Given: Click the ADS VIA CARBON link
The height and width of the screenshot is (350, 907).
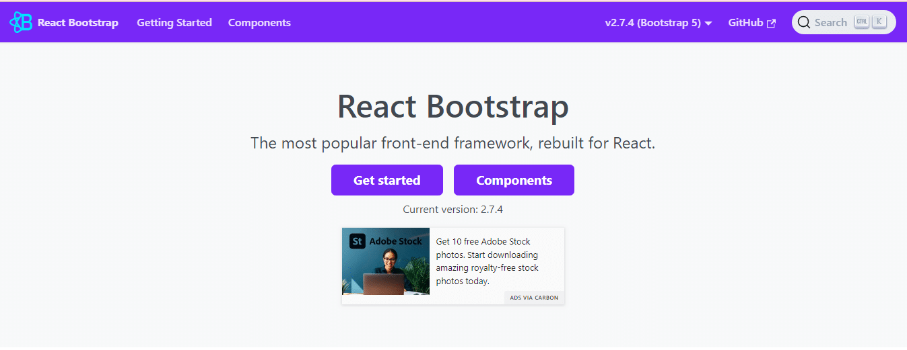Looking at the screenshot, I should coord(534,298).
